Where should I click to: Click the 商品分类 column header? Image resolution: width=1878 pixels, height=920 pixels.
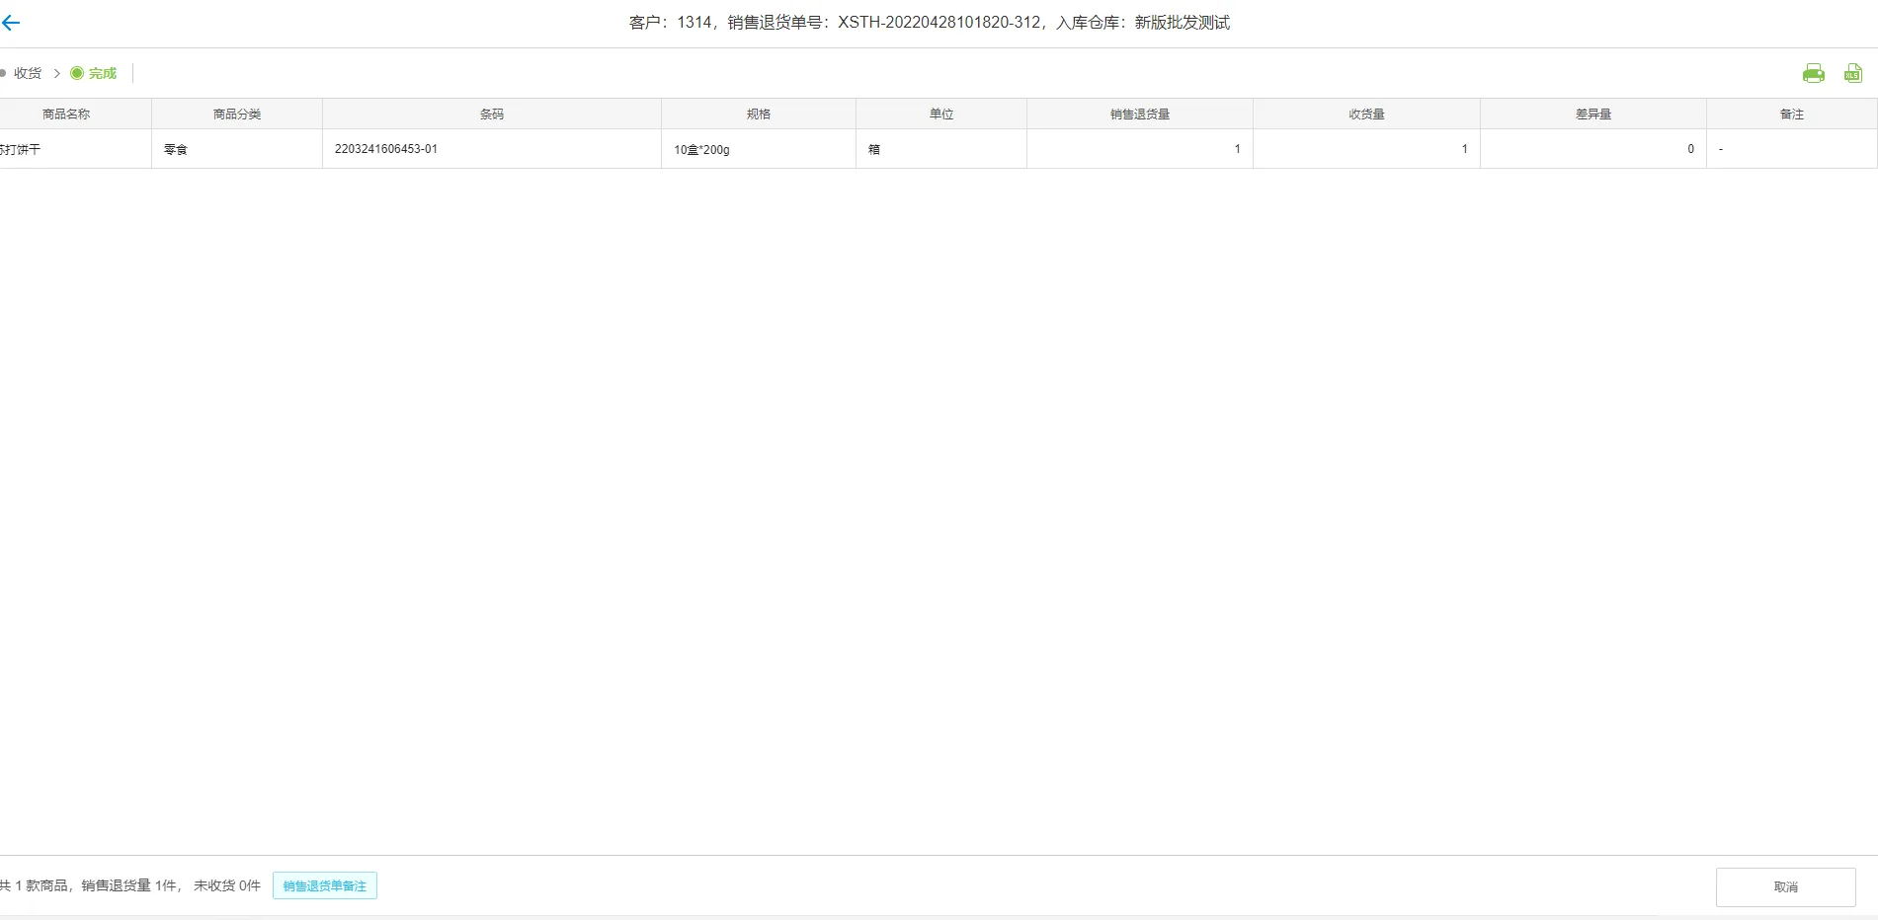(237, 114)
